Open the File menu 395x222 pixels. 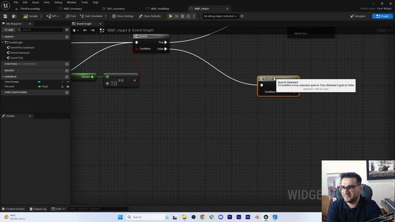(15, 2)
